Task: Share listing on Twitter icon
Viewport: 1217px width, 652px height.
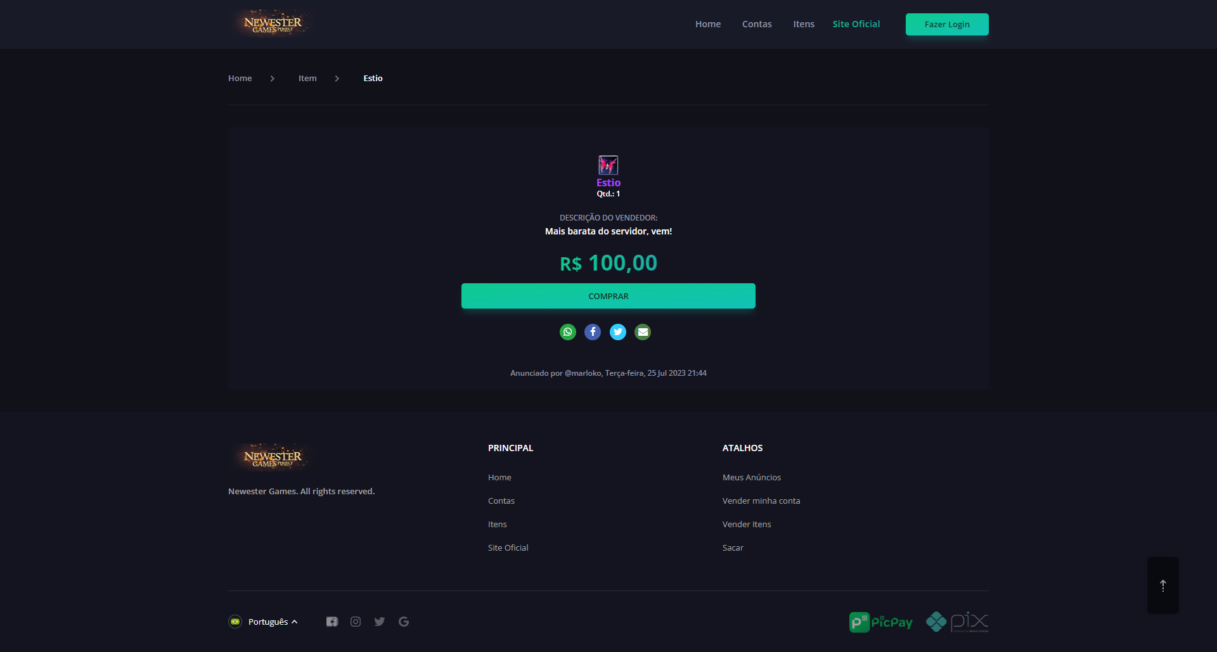Action: (618, 332)
